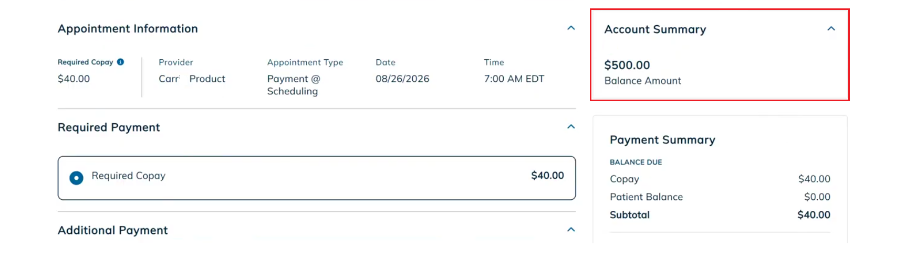Click the Appointment Information heading
The image size is (916, 270).
click(x=128, y=29)
